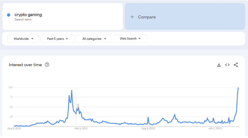Open the All categories dropdown
This screenshot has height=138, width=248.
[94, 39]
